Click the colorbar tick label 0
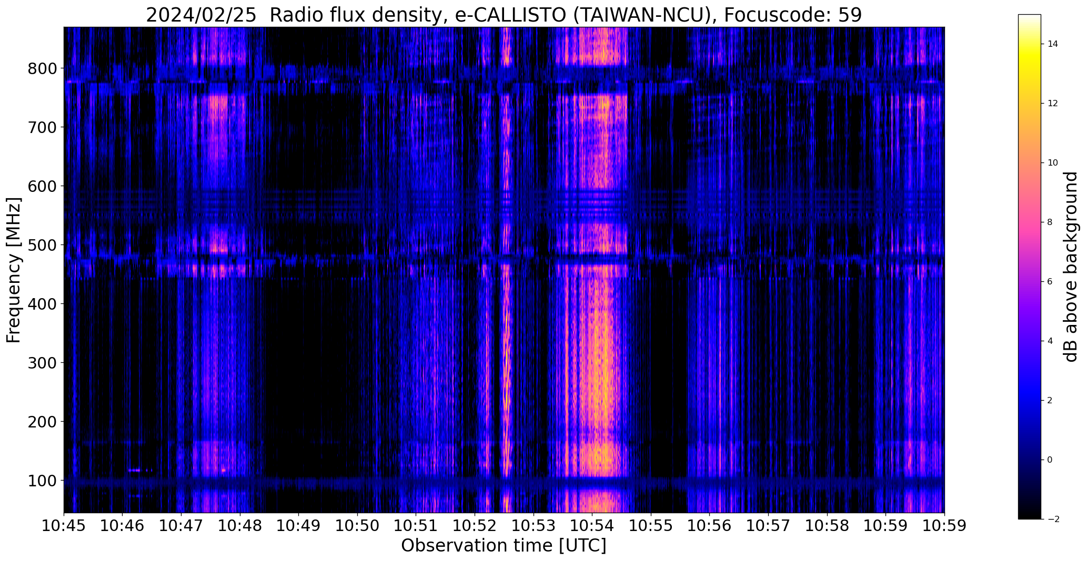This screenshot has width=1087, height=561. [x=1050, y=460]
